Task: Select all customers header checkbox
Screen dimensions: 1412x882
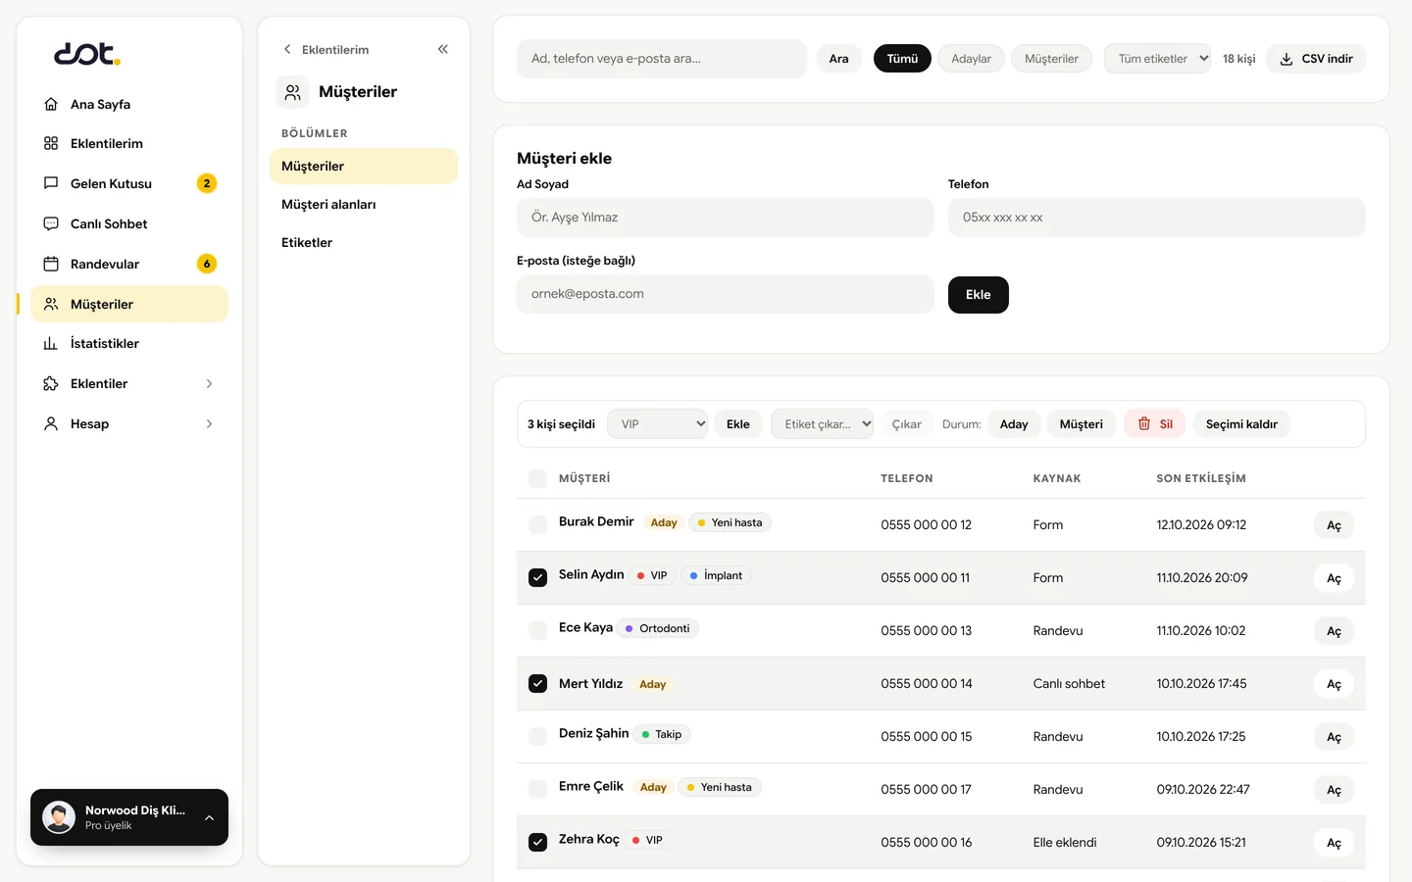Action: (537, 478)
